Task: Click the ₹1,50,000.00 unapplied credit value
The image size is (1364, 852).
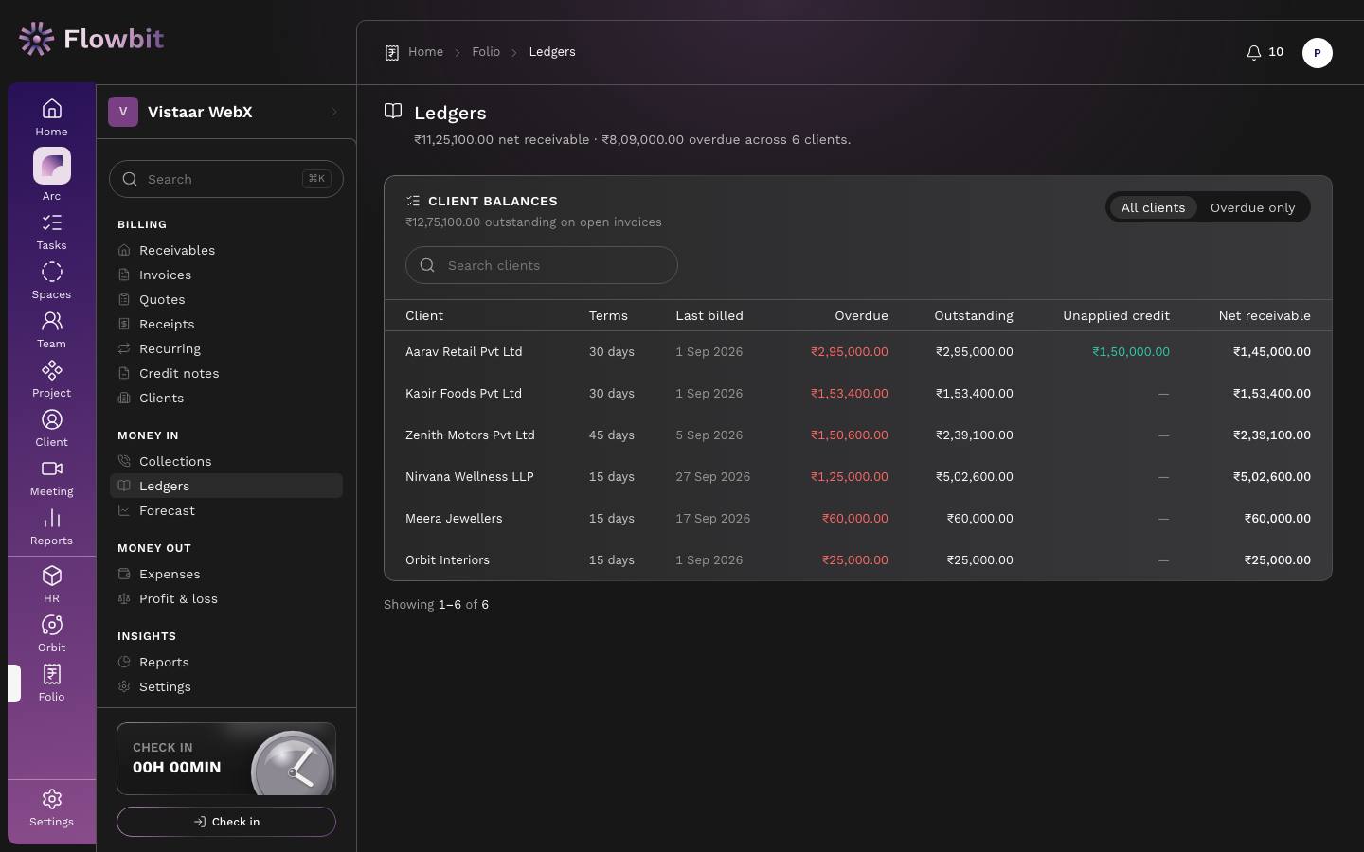Action: pyautogui.click(x=1131, y=352)
